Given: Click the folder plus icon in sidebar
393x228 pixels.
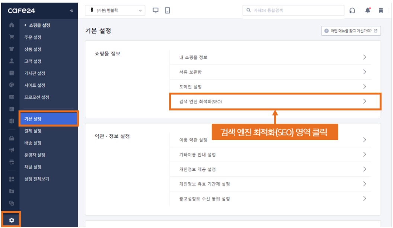Looking at the screenshot, I should click(x=12, y=191).
